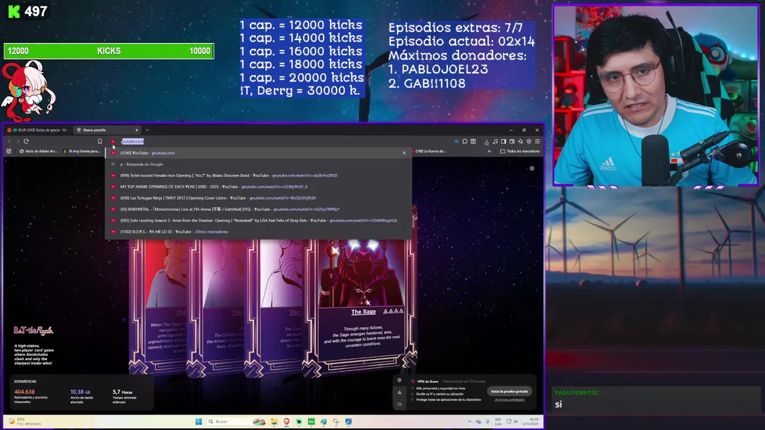Open the Inicio de Adobe Acr... bookmark

(x=38, y=151)
